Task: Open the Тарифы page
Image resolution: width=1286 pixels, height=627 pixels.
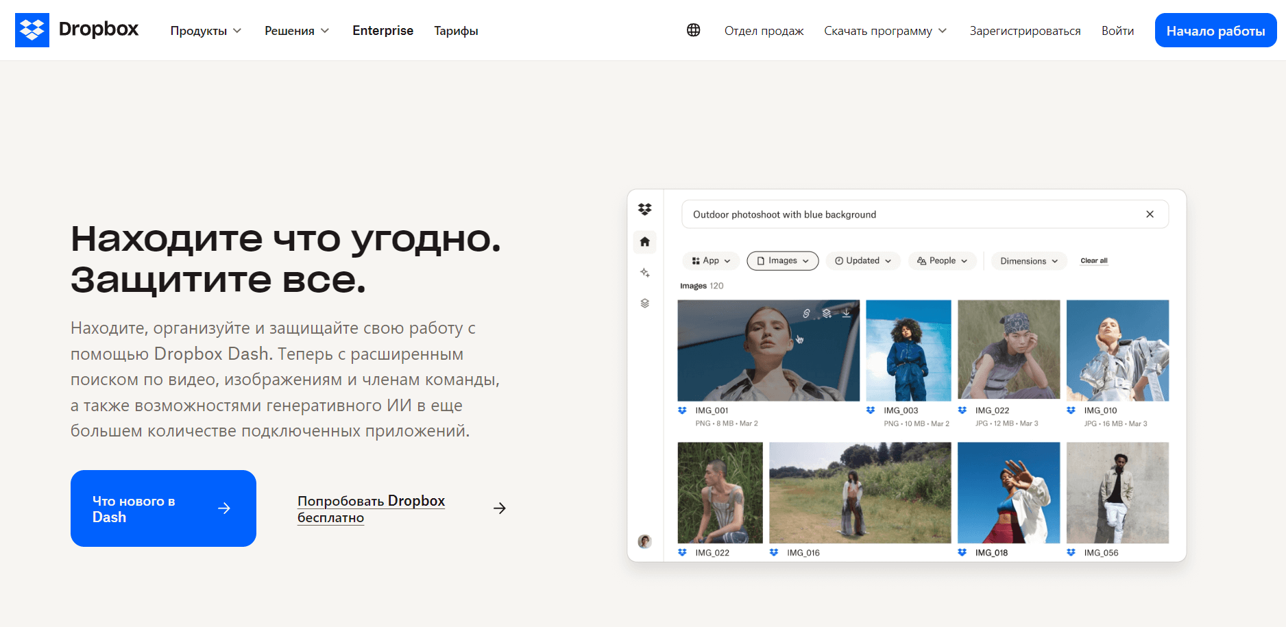Action: tap(456, 31)
